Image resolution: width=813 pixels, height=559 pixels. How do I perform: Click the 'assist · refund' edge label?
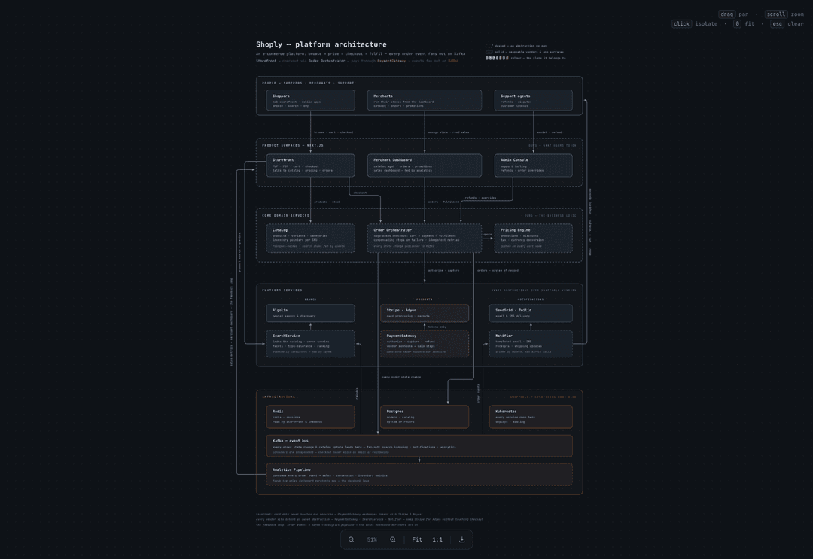[549, 132]
